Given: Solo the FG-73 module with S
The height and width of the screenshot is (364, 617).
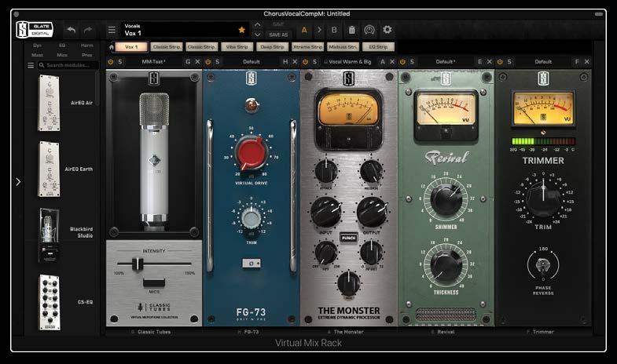Looking at the screenshot, I should (217, 62).
